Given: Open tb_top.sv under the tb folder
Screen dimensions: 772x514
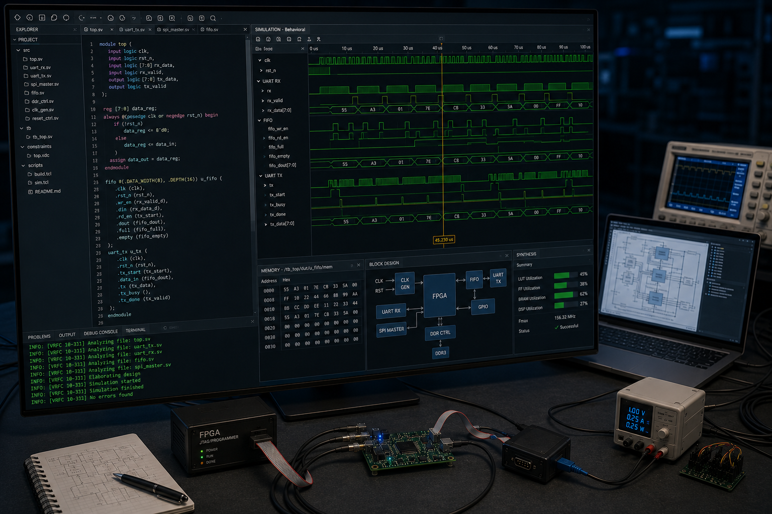Looking at the screenshot, I should pyautogui.click(x=39, y=137).
